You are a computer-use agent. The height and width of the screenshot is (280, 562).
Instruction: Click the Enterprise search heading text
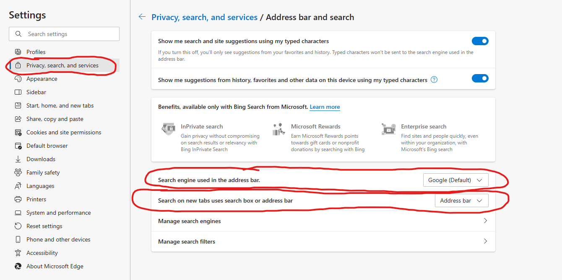424,126
